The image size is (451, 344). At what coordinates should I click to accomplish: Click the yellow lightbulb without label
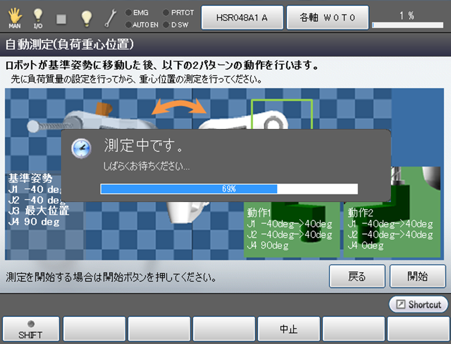[87, 18]
